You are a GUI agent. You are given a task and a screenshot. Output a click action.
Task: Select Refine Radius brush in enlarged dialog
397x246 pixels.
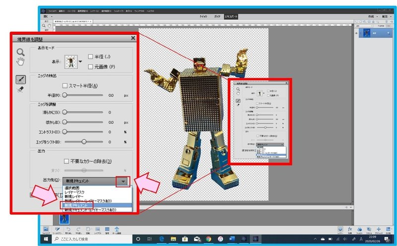pyautogui.click(x=20, y=79)
